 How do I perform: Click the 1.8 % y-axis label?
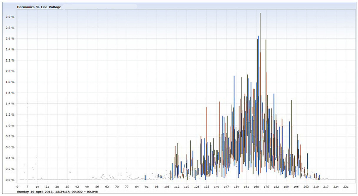coord(10,82)
